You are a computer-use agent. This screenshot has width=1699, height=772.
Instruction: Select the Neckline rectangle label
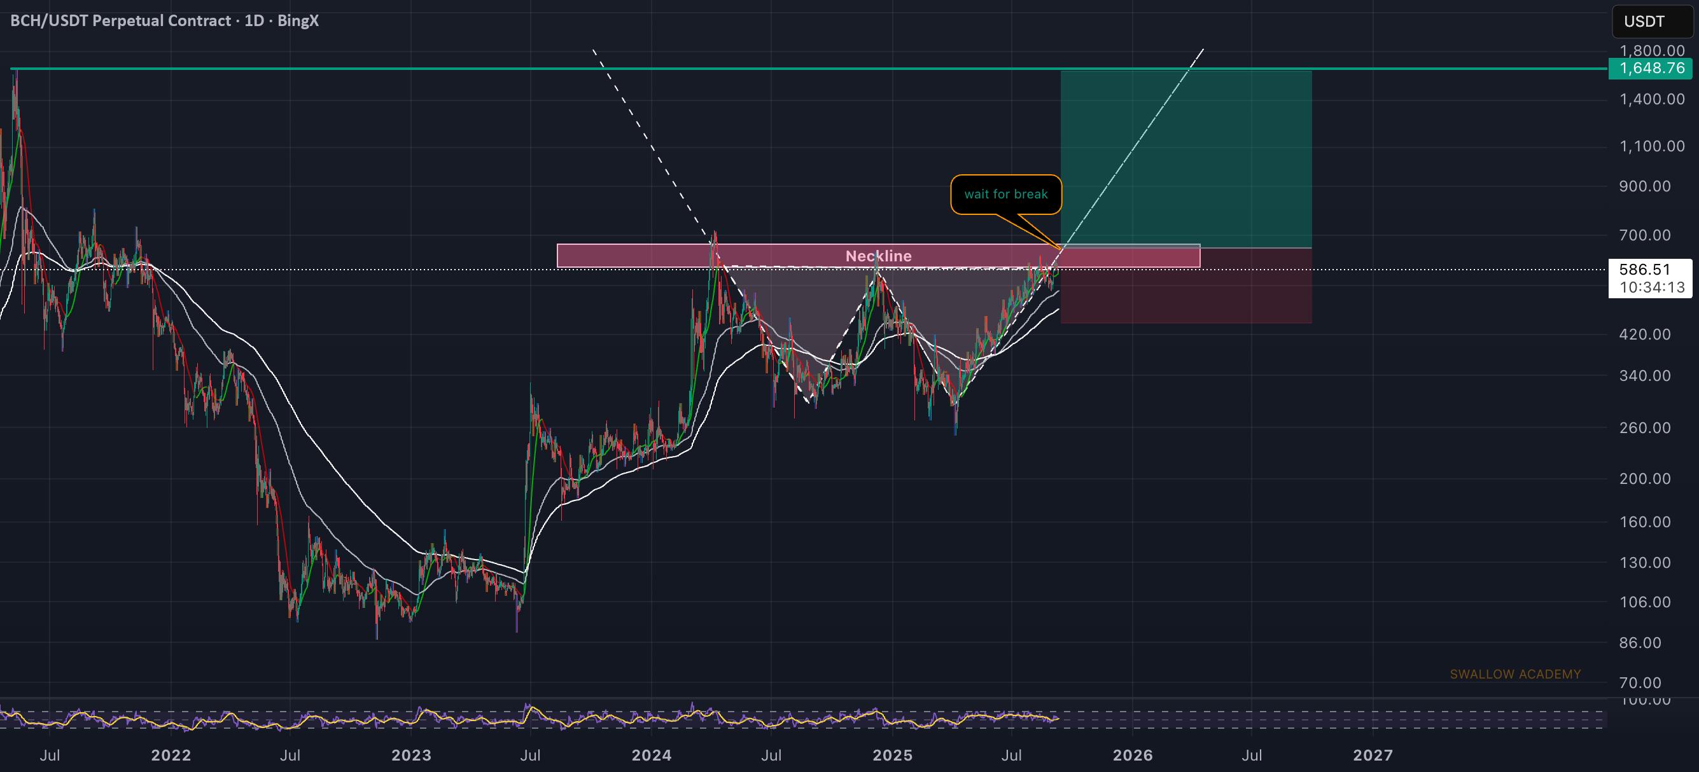click(x=879, y=256)
